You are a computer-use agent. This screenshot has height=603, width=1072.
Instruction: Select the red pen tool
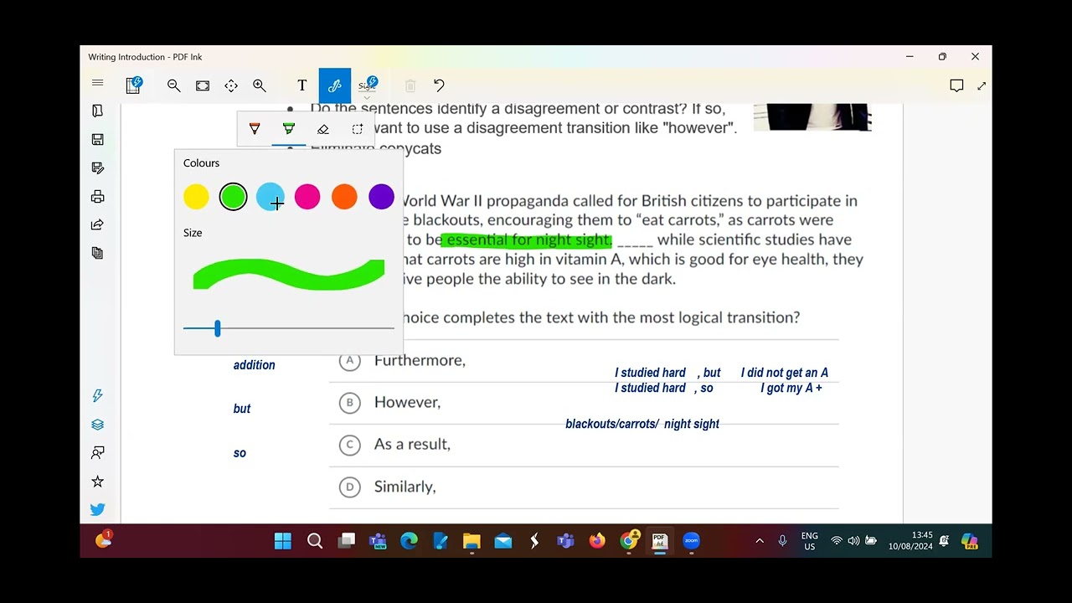[255, 129]
